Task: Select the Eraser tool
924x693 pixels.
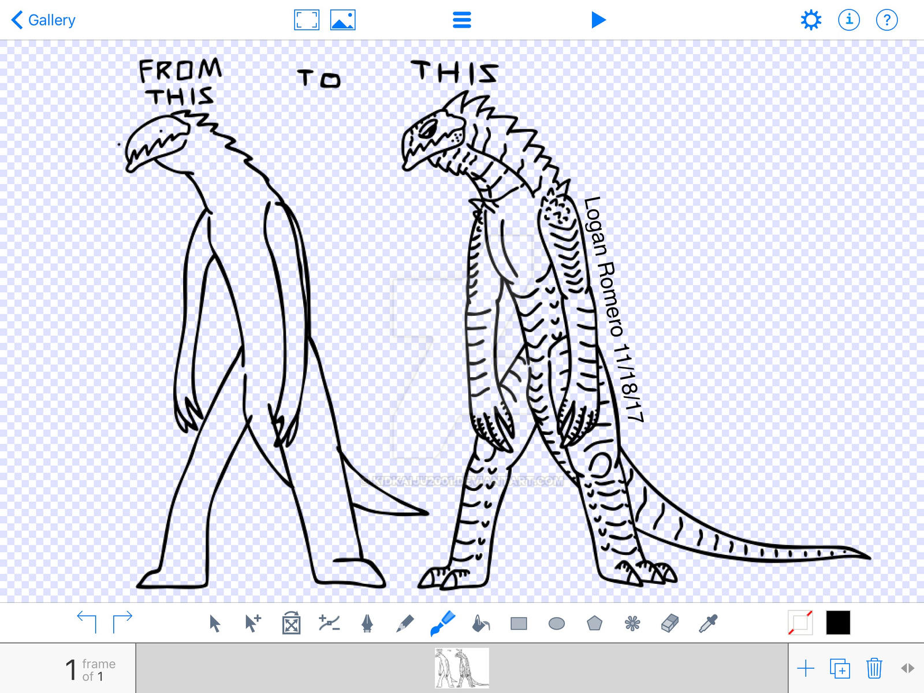Action: 669,624
